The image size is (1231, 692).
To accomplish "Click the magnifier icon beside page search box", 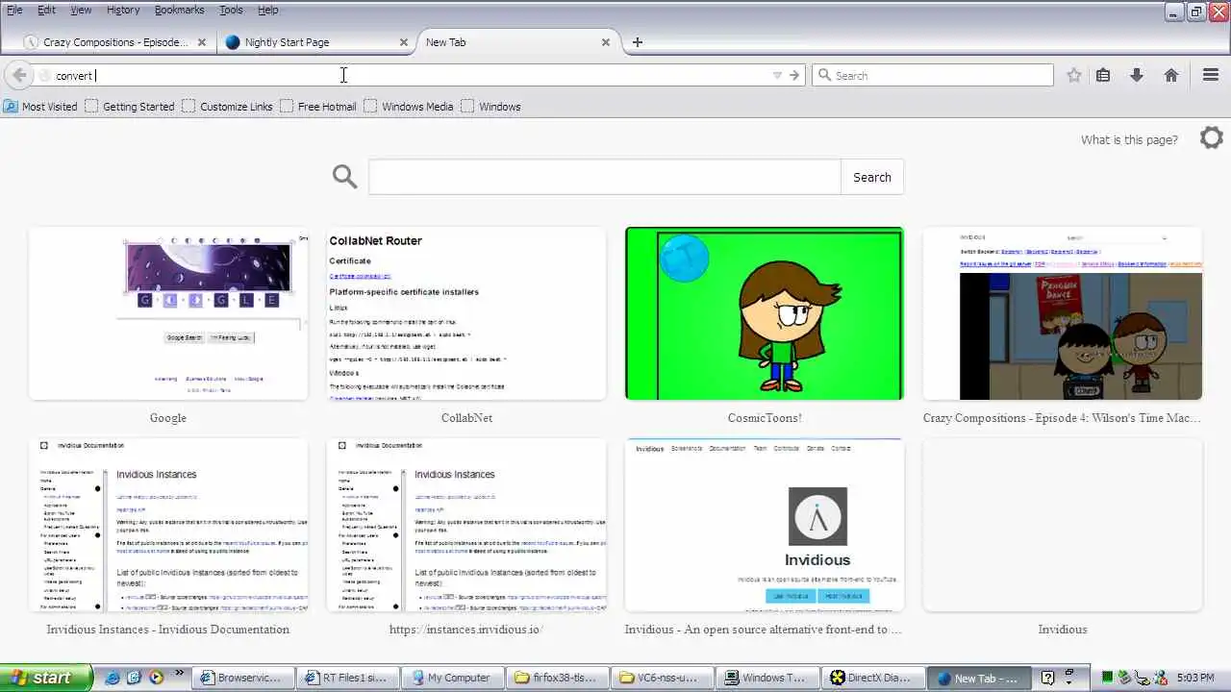I will click(344, 176).
